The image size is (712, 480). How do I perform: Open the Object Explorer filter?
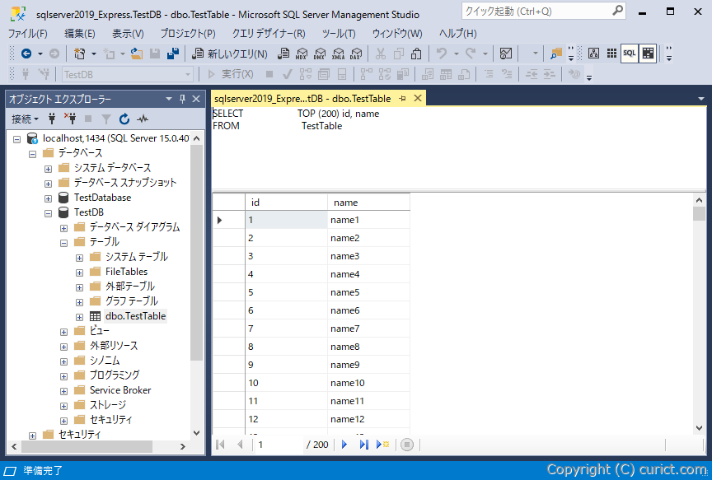106,118
